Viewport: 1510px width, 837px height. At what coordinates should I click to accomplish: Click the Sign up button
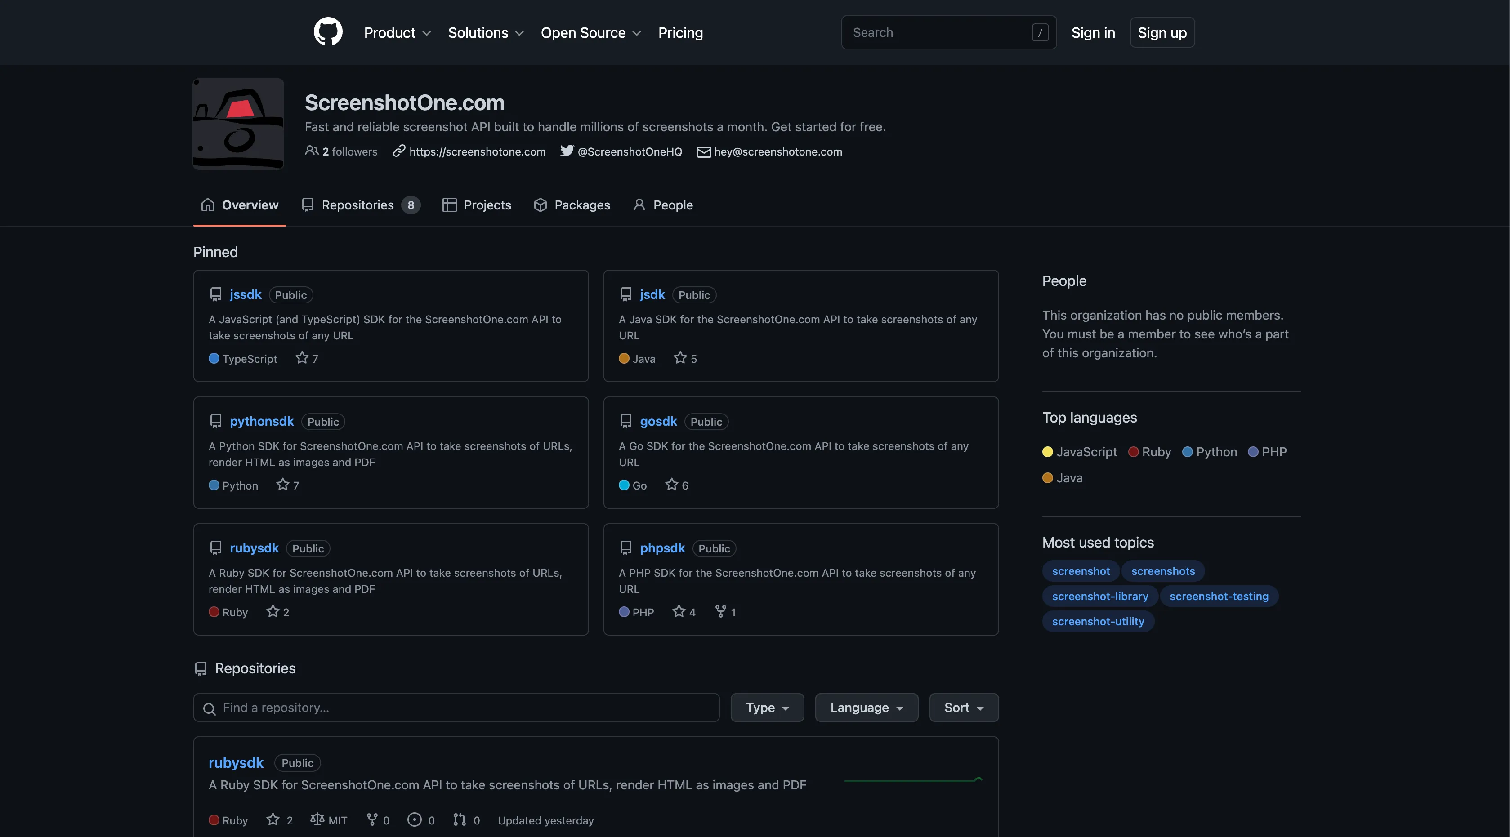click(x=1162, y=32)
